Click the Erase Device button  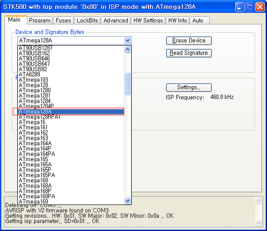(x=189, y=41)
